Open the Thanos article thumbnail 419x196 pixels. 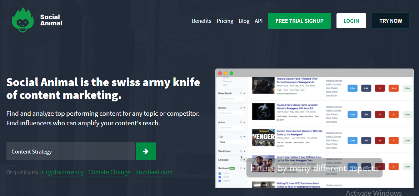263,85
